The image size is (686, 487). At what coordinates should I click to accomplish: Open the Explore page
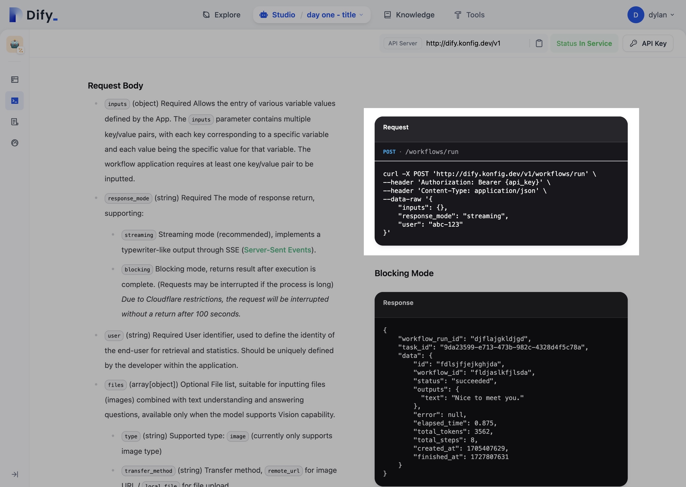(221, 15)
